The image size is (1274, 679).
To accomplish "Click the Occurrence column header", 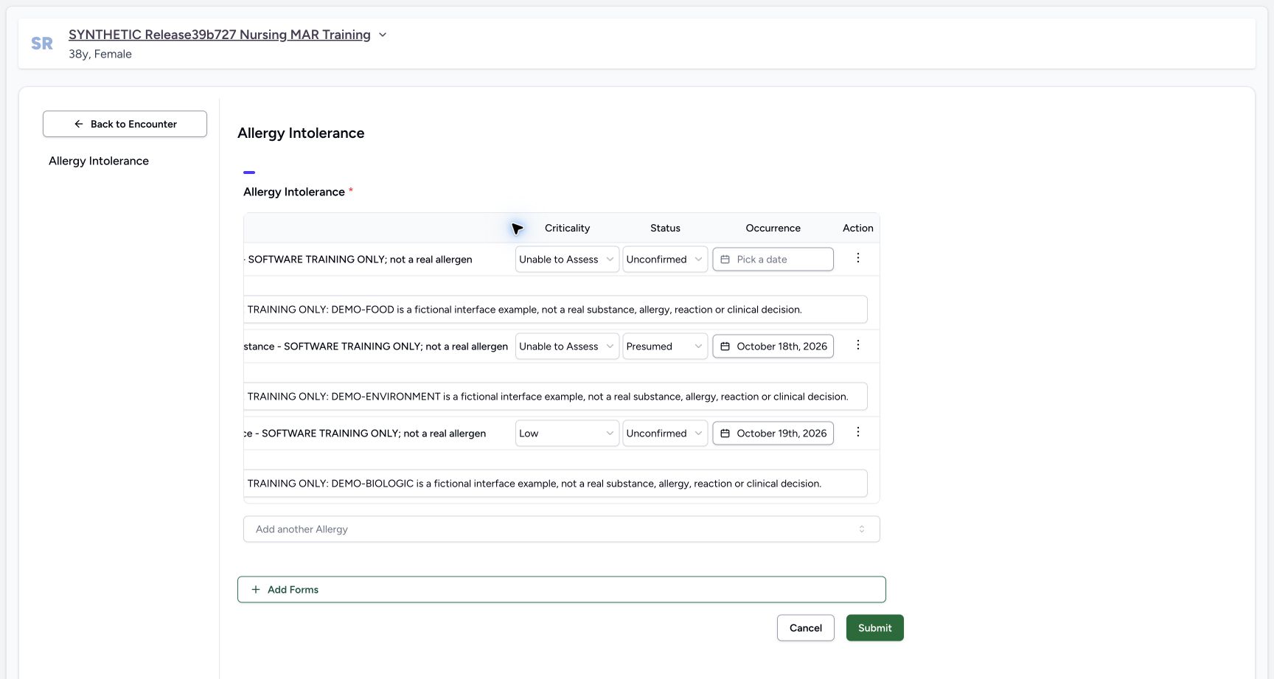I will click(773, 228).
